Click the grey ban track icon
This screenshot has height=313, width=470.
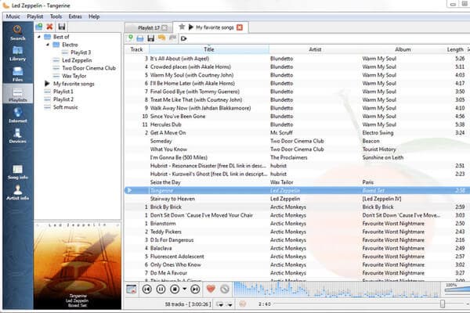(x=225, y=289)
